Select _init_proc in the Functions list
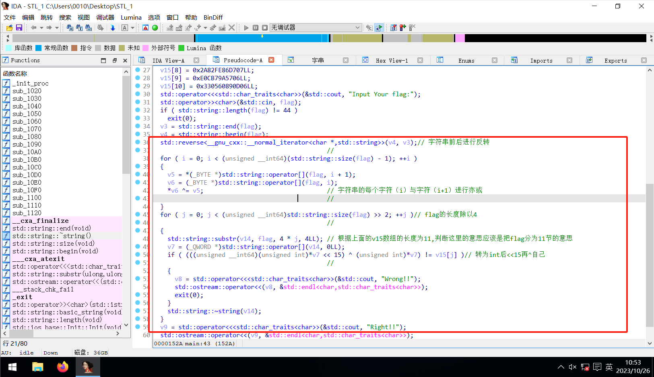 30,84
